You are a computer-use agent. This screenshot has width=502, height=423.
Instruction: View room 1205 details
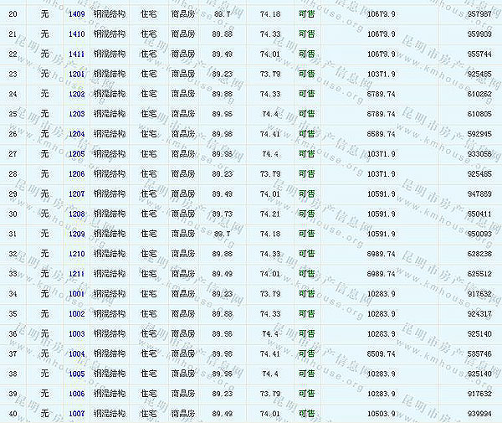pos(76,154)
